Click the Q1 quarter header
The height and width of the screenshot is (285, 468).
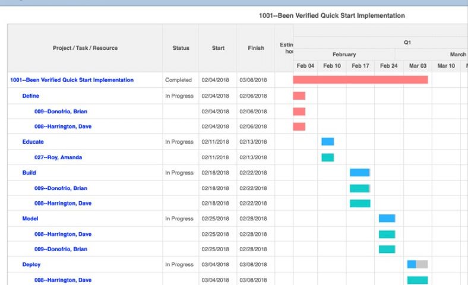pyautogui.click(x=407, y=42)
